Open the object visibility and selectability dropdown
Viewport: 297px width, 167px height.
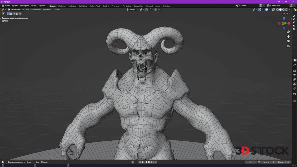point(255,10)
